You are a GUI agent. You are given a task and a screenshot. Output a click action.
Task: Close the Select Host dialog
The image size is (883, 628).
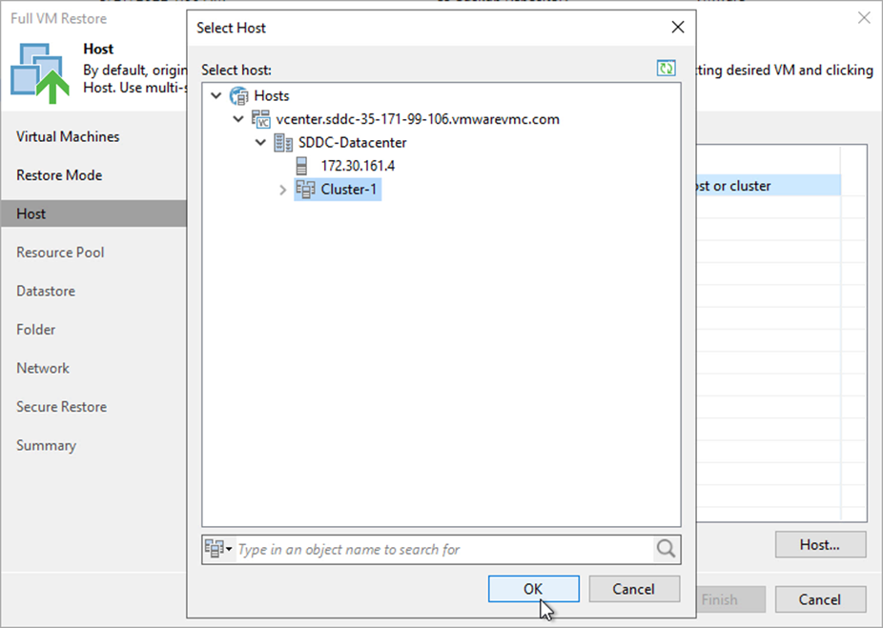click(678, 27)
